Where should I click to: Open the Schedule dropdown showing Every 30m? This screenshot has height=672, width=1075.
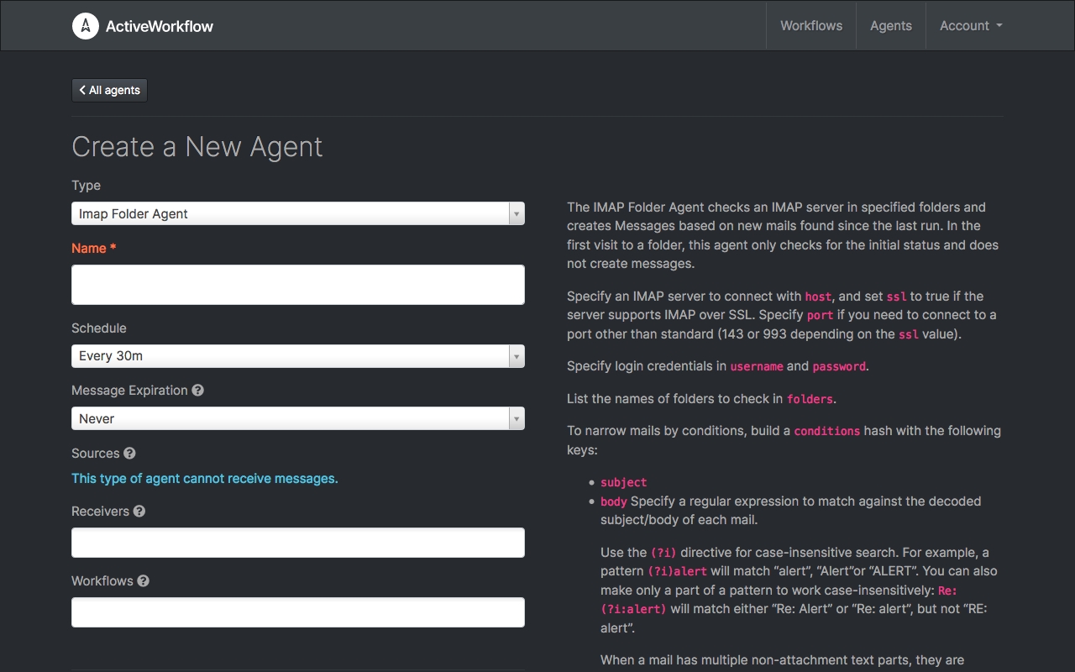click(298, 356)
